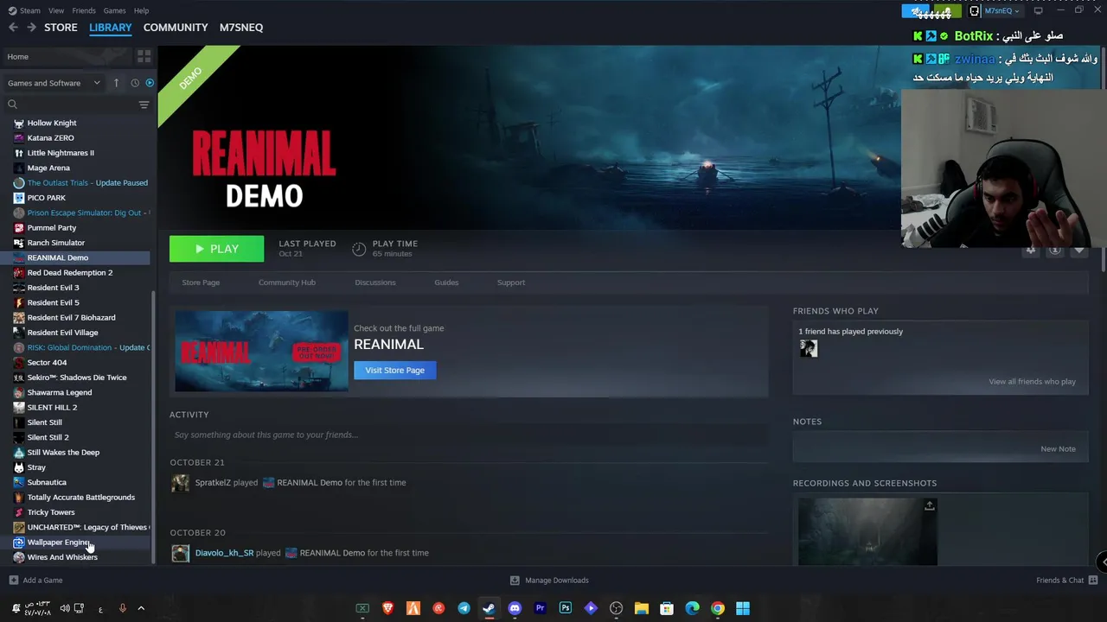Image resolution: width=1107 pixels, height=622 pixels.
Task: Open File Explorer from the taskbar
Action: pyautogui.click(x=642, y=608)
